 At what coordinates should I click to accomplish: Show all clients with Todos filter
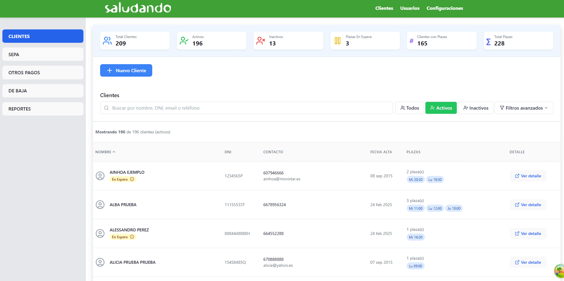point(410,108)
